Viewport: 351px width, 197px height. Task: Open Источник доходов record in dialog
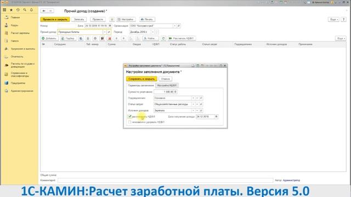201,111
